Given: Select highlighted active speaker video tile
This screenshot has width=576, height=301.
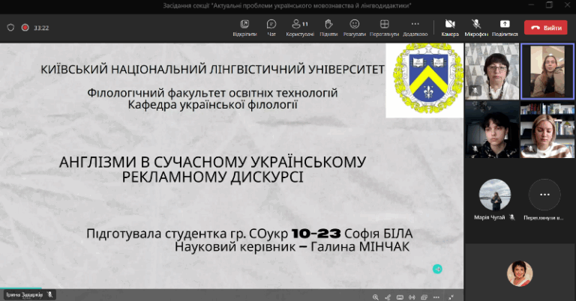Looking at the screenshot, I should click(547, 71).
